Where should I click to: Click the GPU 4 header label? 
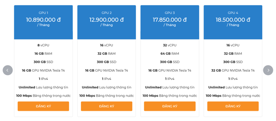tap(233, 13)
